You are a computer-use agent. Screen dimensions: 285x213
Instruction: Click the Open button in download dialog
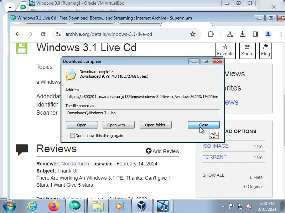click(x=82, y=125)
